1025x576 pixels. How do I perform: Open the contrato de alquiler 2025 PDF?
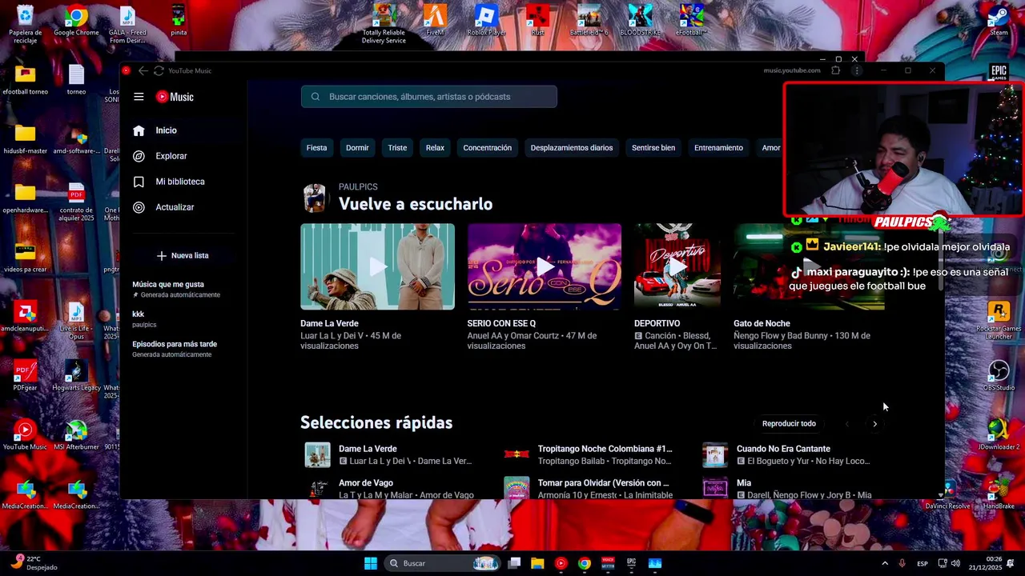pyautogui.click(x=76, y=203)
